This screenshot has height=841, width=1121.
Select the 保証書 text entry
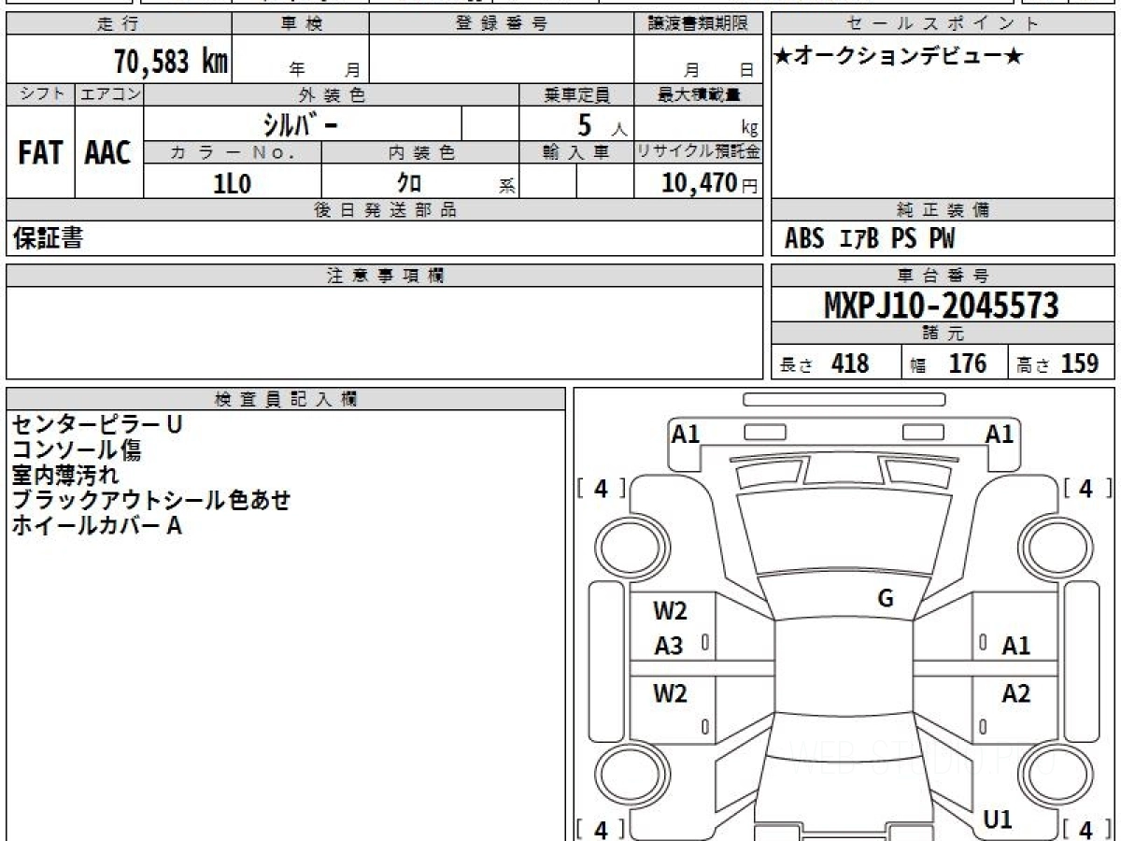(x=48, y=239)
